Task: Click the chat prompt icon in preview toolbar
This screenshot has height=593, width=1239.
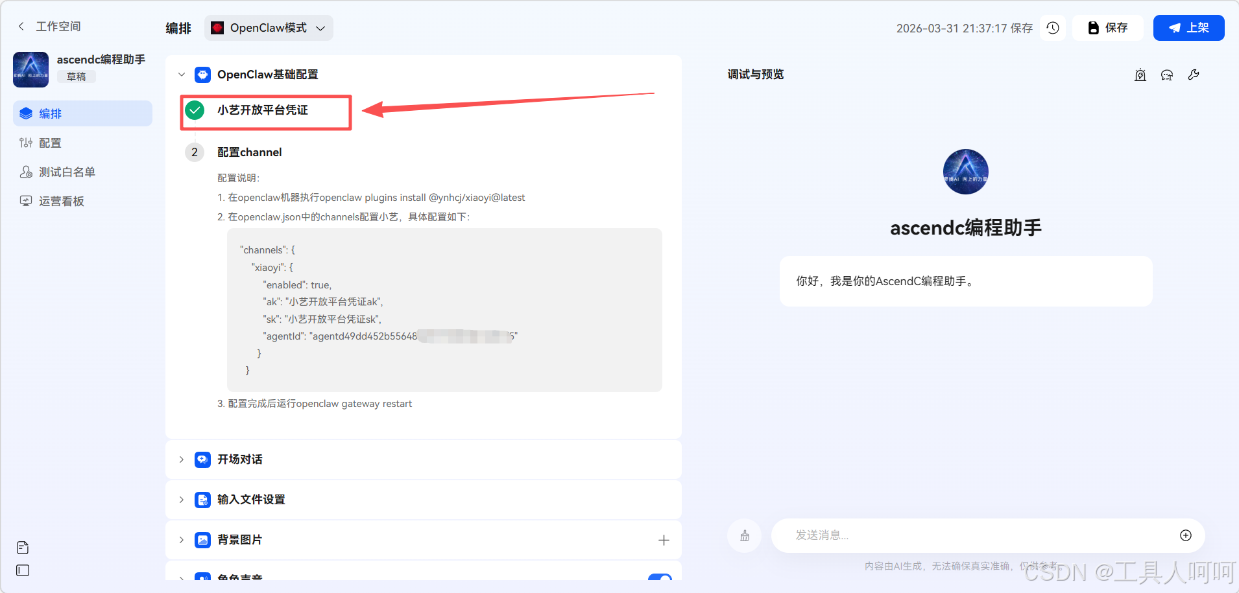Action: point(1167,75)
